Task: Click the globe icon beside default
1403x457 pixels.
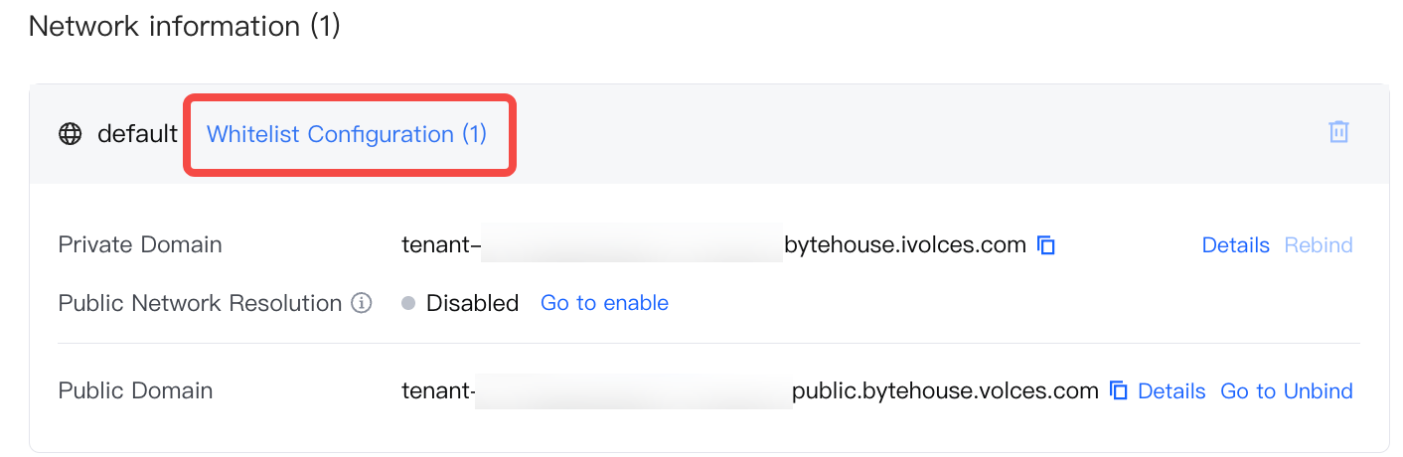Action: (71, 134)
